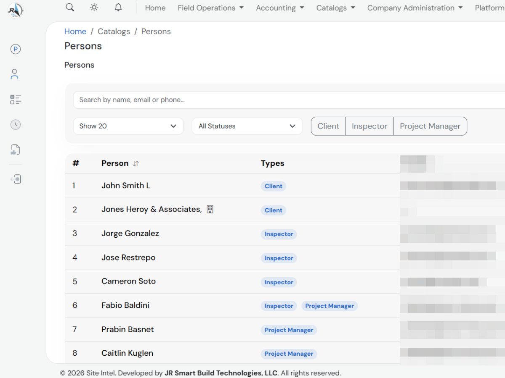The image size is (505, 378).
Task: Expand the Field Operations menu
Action: (211, 8)
